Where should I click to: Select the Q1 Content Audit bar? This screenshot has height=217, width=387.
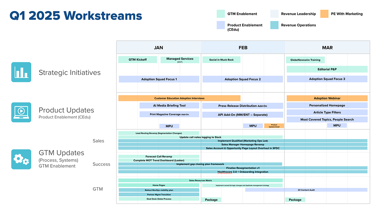coord(306,190)
